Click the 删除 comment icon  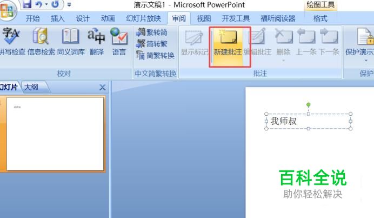(284, 37)
